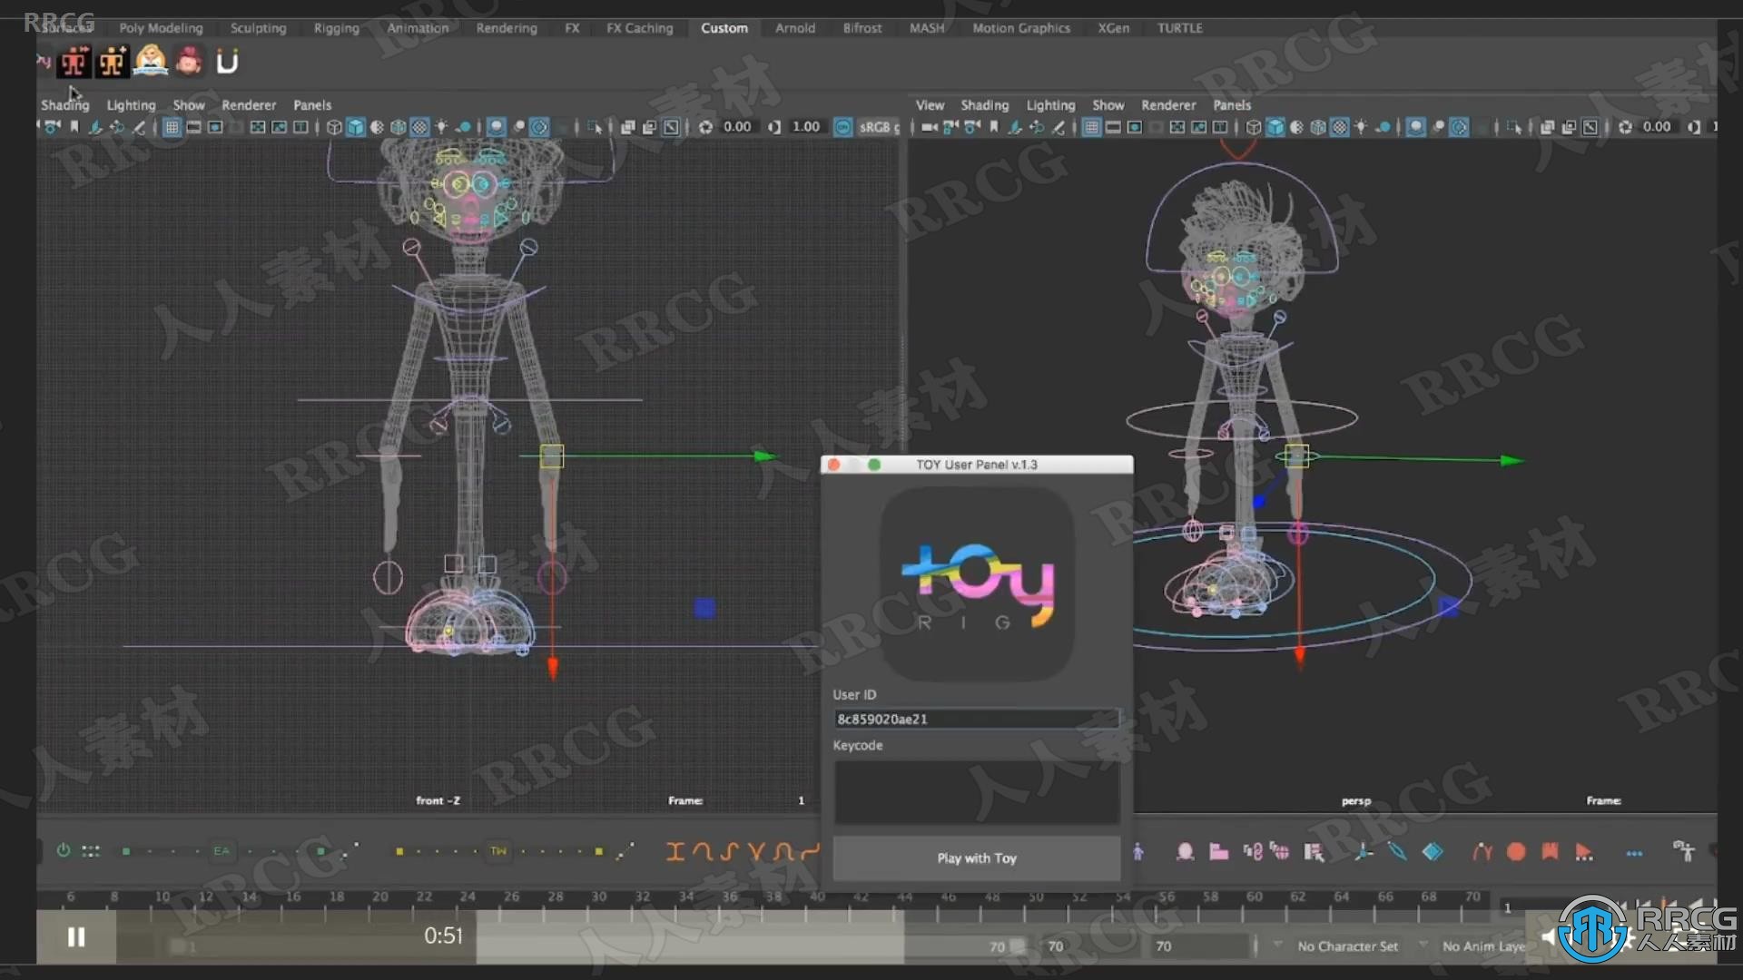The image size is (1743, 980).
Task: Switch to the Rigging shelf tab
Action: (337, 28)
